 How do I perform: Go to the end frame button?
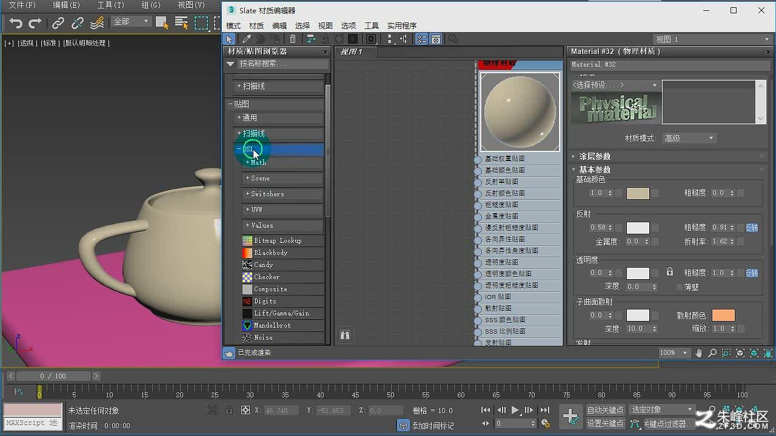pyautogui.click(x=545, y=410)
